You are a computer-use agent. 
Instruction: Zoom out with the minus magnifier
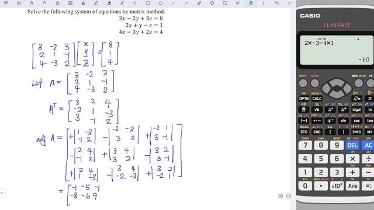click(x=289, y=196)
